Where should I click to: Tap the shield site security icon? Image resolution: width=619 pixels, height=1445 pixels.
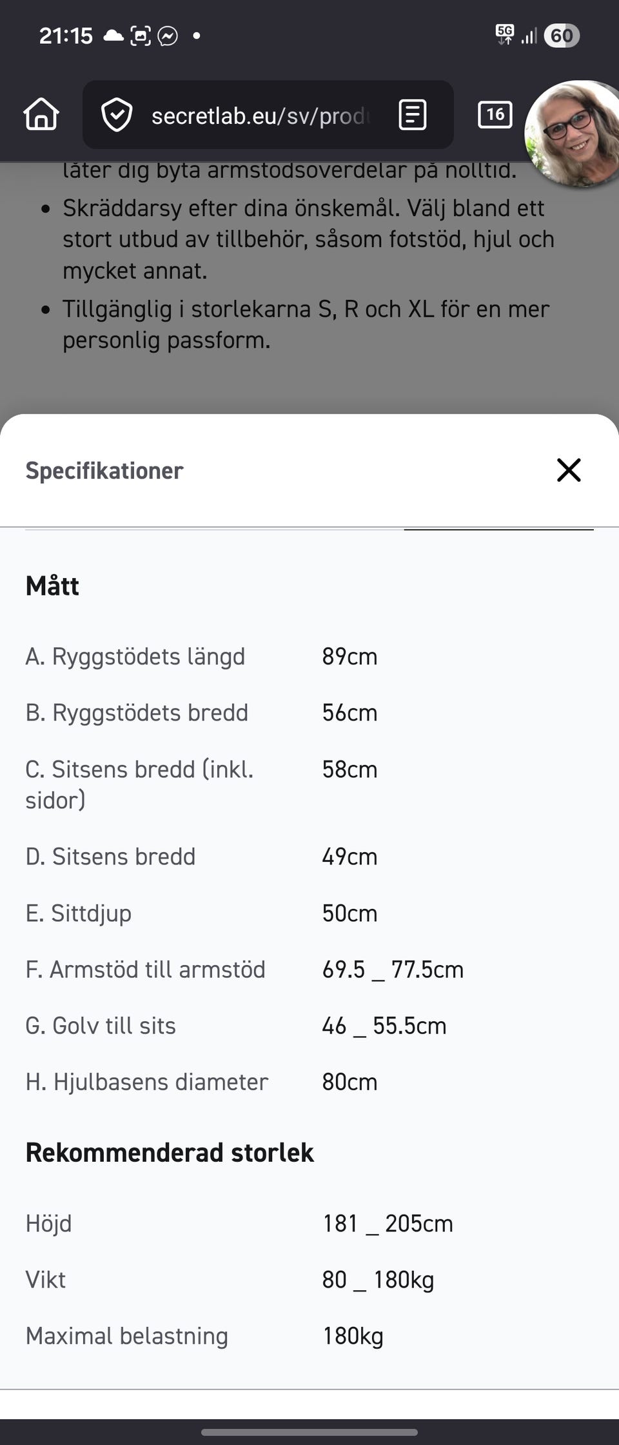(117, 115)
